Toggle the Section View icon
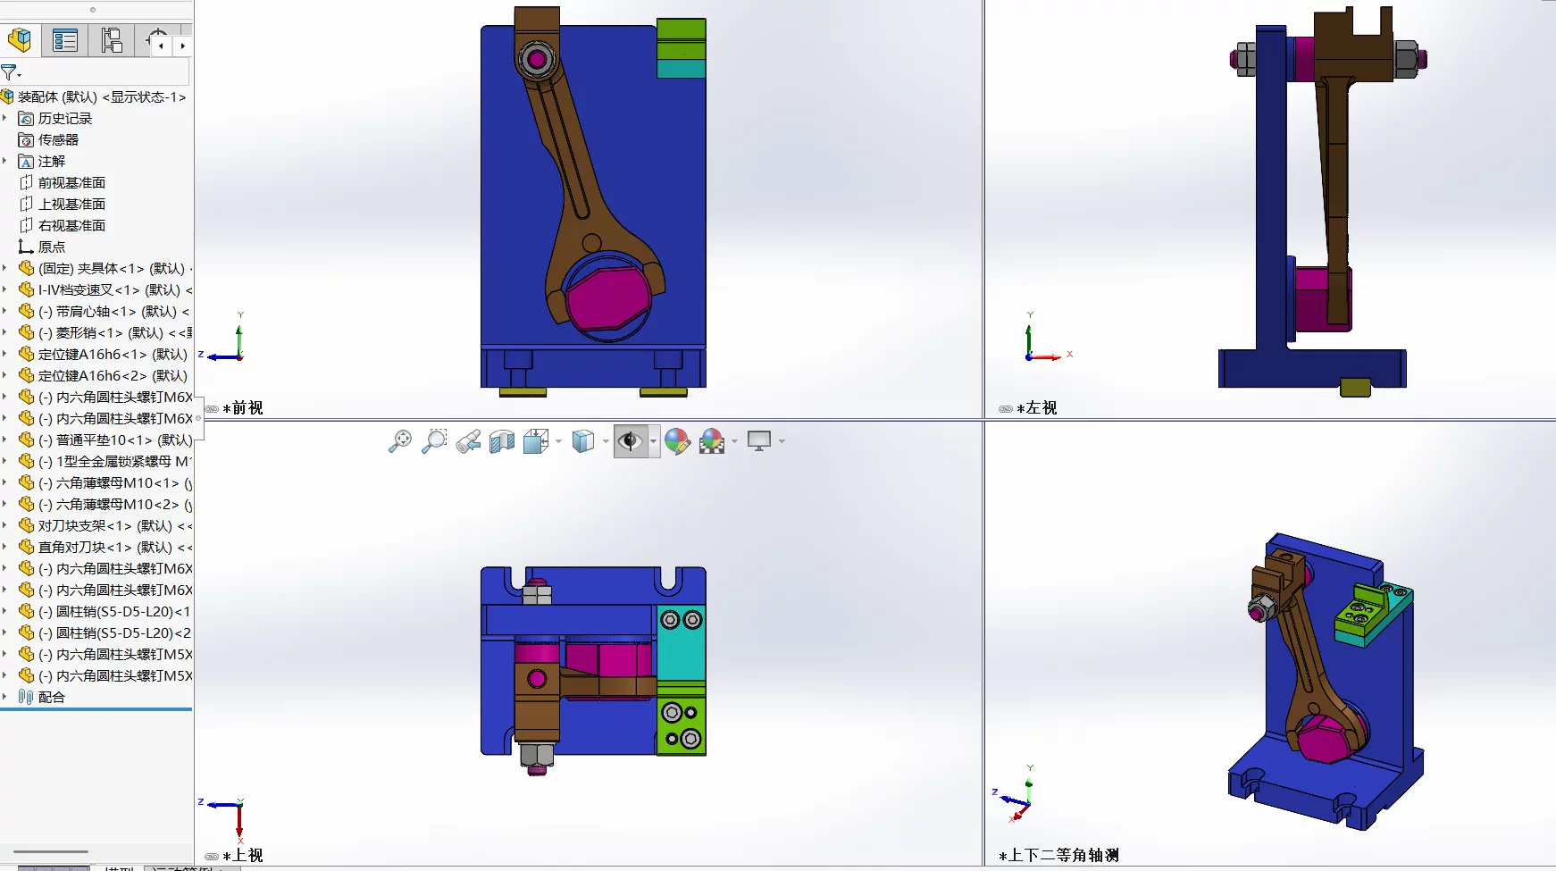Viewport: 1556px width, 871px height. coord(502,441)
